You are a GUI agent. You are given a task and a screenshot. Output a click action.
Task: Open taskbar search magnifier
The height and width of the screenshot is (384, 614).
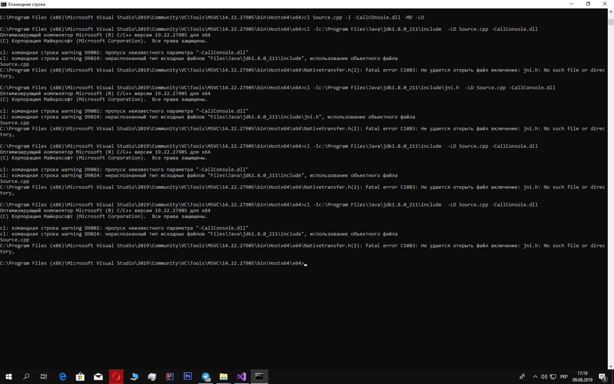26,377
